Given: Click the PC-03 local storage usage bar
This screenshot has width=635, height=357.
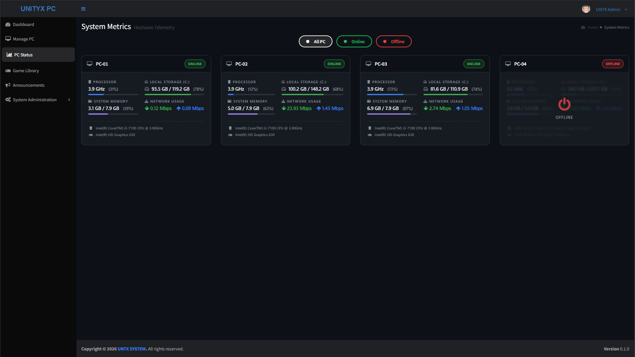Looking at the screenshot, I should 453,94.
